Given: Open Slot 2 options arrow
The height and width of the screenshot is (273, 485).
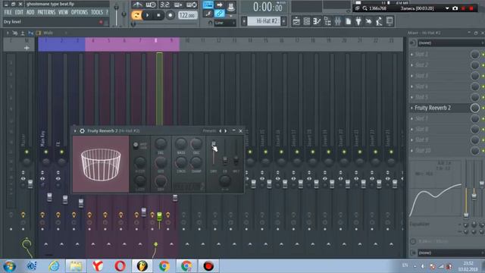Looking at the screenshot, I should [411, 65].
